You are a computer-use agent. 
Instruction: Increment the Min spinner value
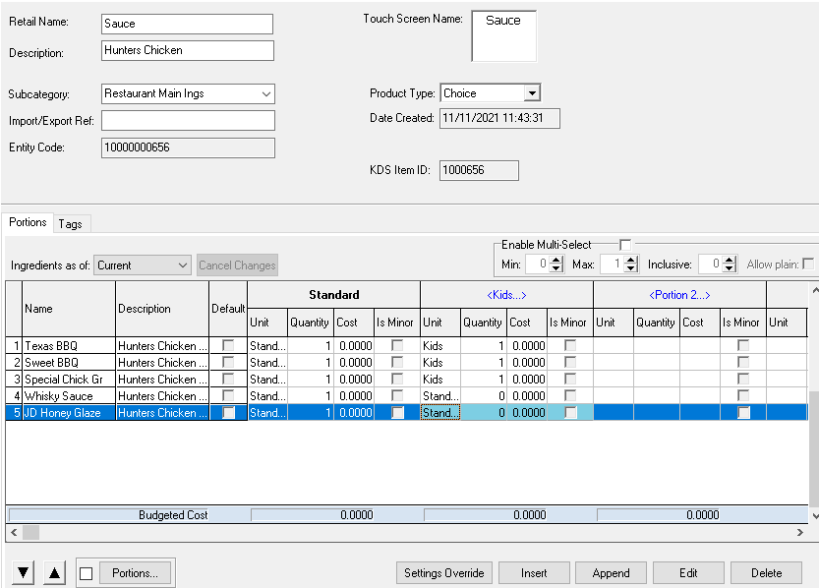click(556, 260)
